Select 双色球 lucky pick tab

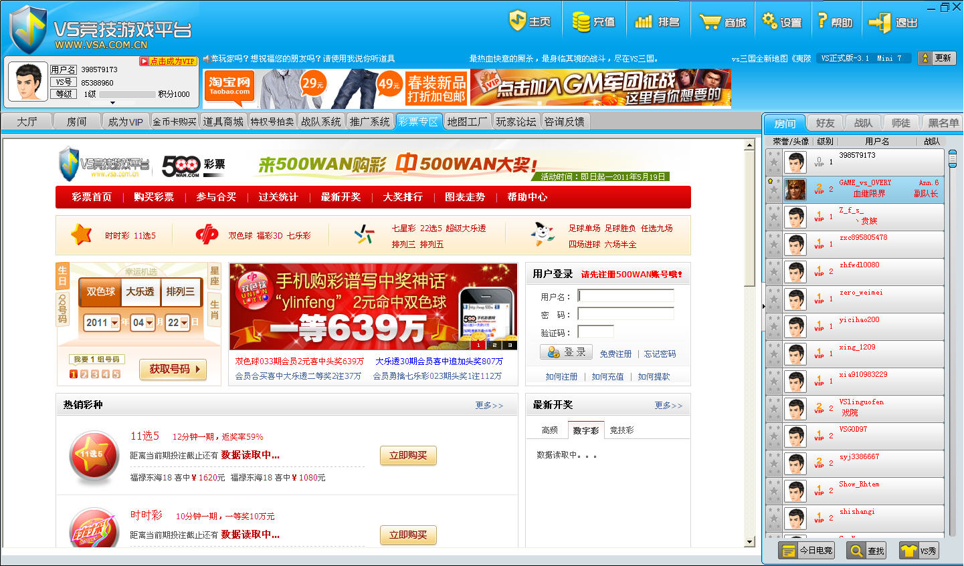coord(100,292)
